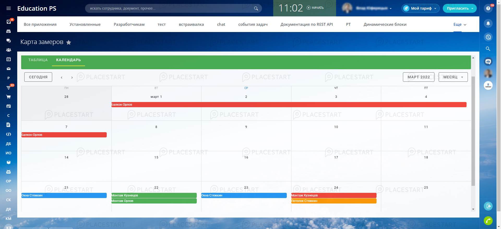Open Балкон Орлов event on March 7
The height and width of the screenshot is (229, 501).
coord(64,135)
